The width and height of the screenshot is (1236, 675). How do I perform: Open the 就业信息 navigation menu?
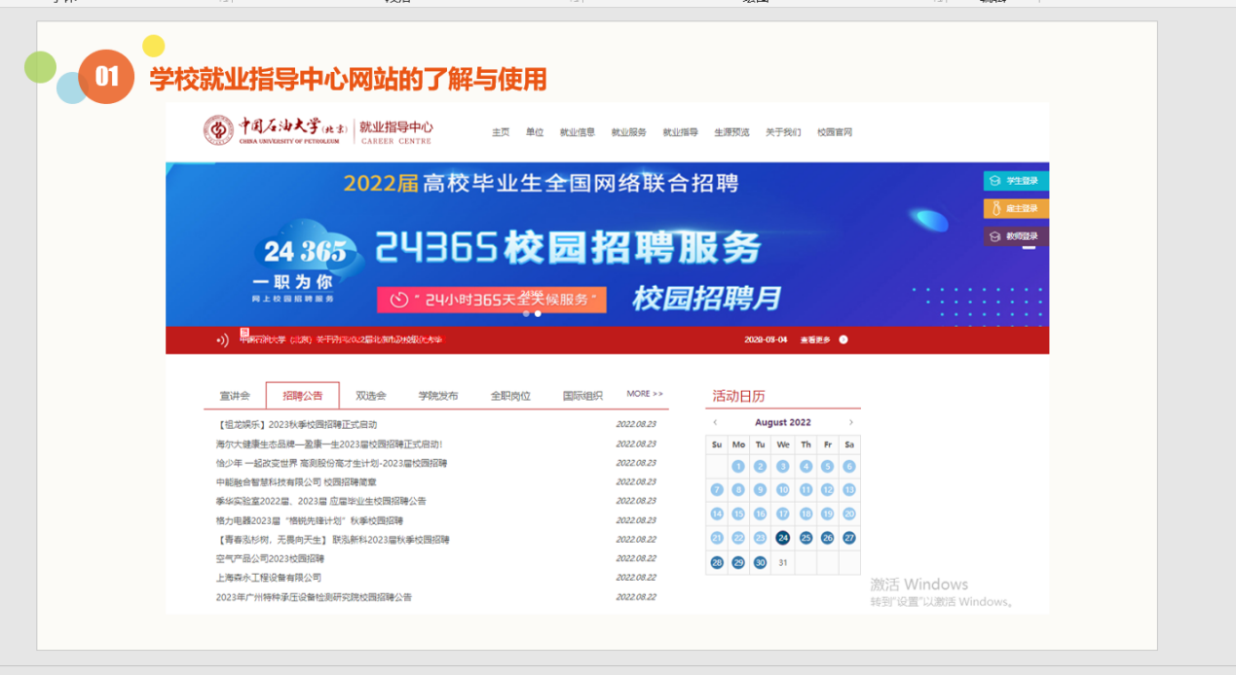(x=577, y=132)
